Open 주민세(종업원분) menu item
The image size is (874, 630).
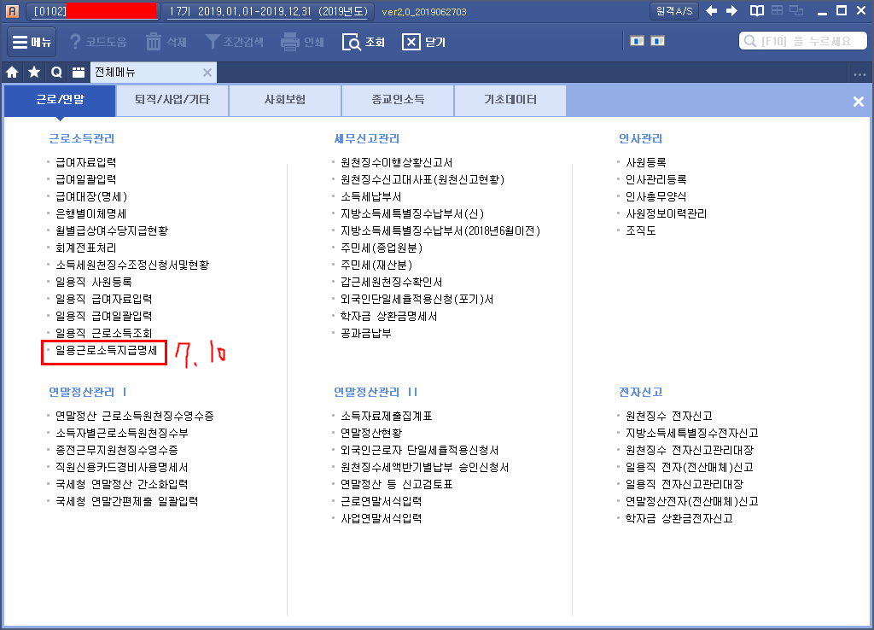[382, 248]
